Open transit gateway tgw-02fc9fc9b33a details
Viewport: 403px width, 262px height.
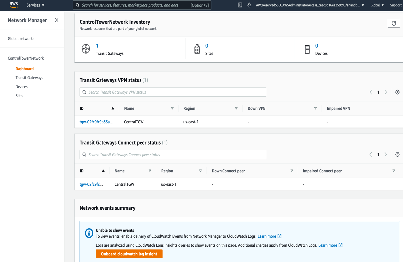click(97, 122)
